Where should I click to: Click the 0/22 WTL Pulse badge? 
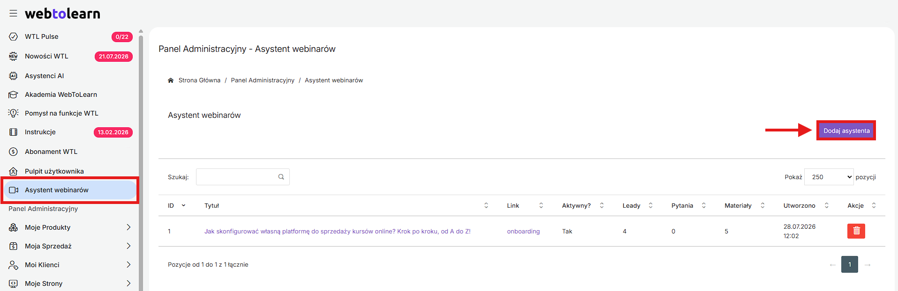[122, 37]
